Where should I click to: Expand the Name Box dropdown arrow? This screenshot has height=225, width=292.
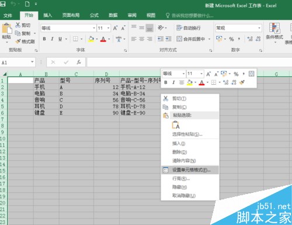click(x=32, y=62)
